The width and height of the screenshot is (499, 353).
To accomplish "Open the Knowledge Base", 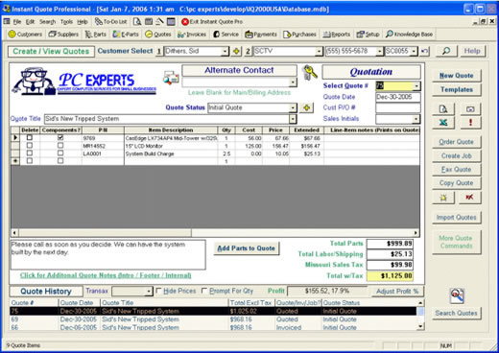I will pos(410,35).
